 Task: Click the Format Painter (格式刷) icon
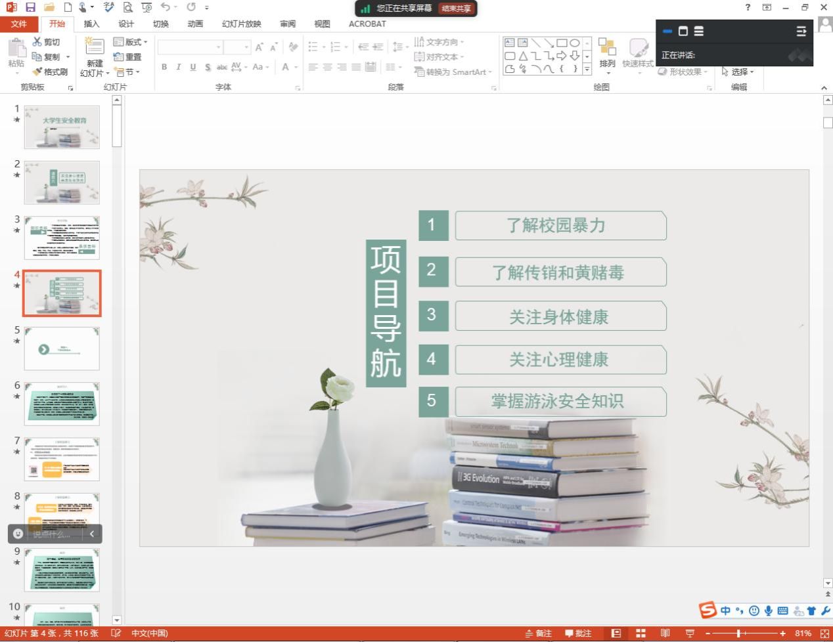tap(51, 72)
